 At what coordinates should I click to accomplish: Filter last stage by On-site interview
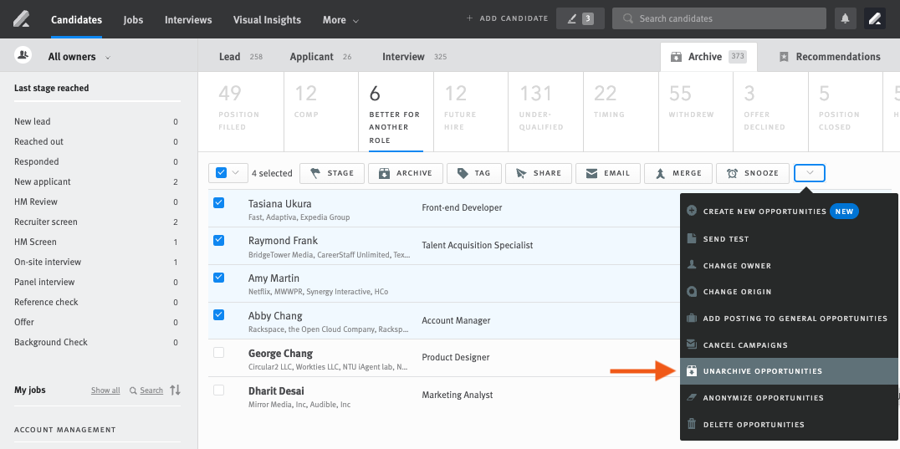point(96,262)
